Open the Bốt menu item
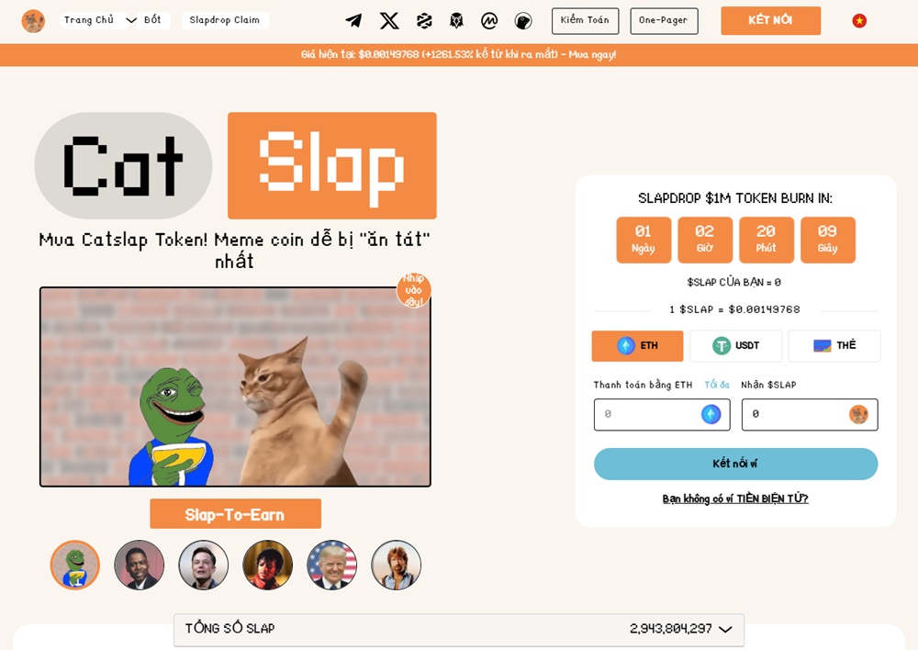Image resolution: width=918 pixels, height=650 pixels. point(152,20)
